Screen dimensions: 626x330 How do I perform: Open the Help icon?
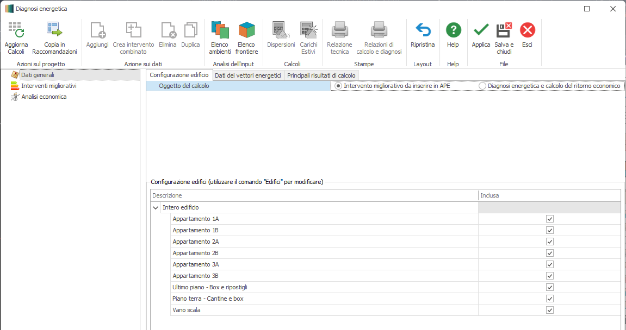pos(453,30)
